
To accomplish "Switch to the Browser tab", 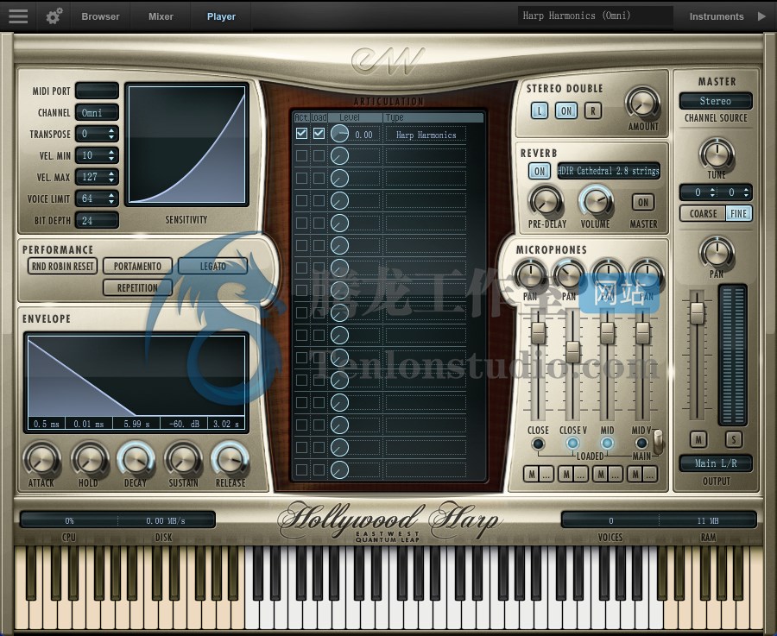I will 100,16.
